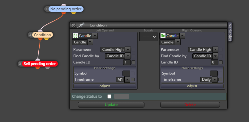This screenshot has height=122, width=249.
Task: Click the green Update button
Action: (111, 105)
